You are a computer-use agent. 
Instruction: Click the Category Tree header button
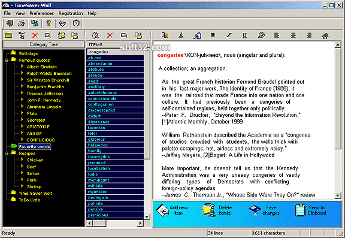[x=44, y=45]
